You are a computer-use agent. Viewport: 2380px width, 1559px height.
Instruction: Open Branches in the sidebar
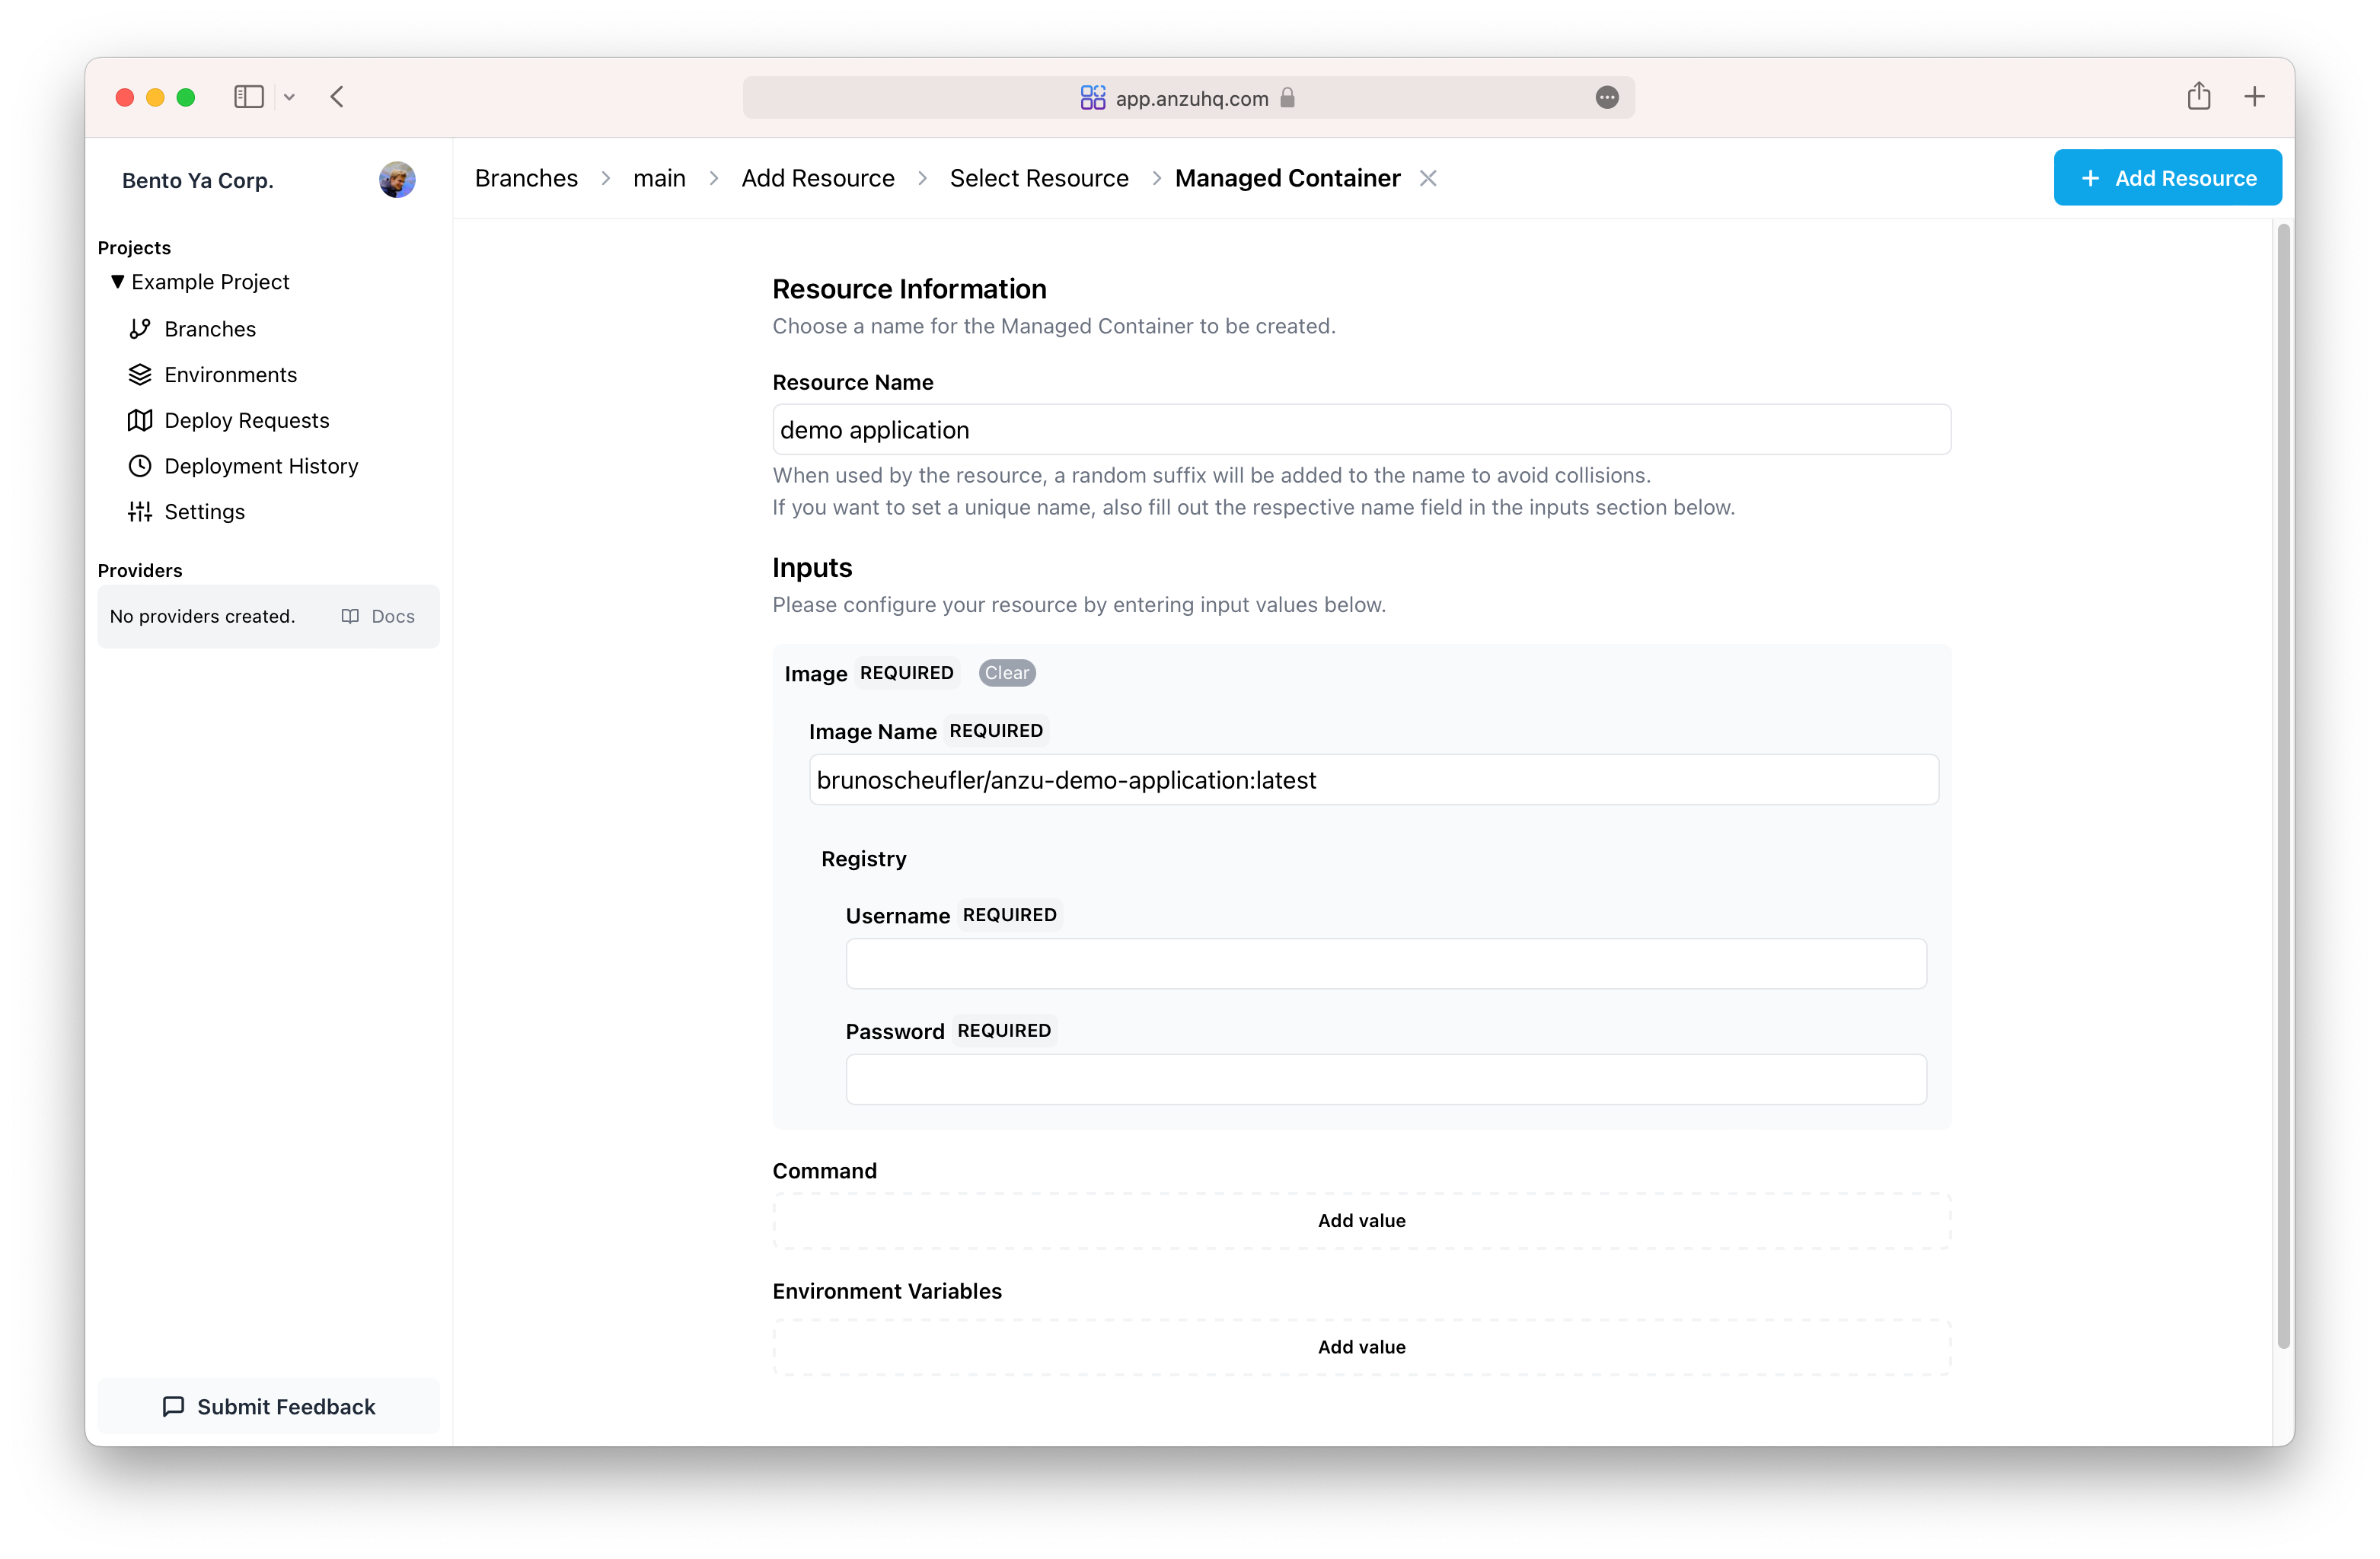(x=210, y=329)
